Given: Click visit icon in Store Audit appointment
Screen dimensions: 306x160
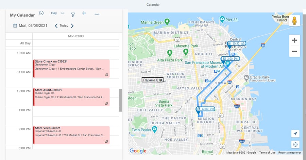Looking at the screenshot, I should pos(106,103).
